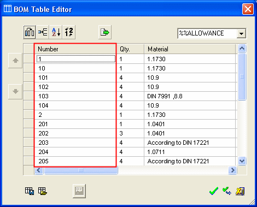
Task: Click Material cell 1.0401 in row 201
Action: 190,124
